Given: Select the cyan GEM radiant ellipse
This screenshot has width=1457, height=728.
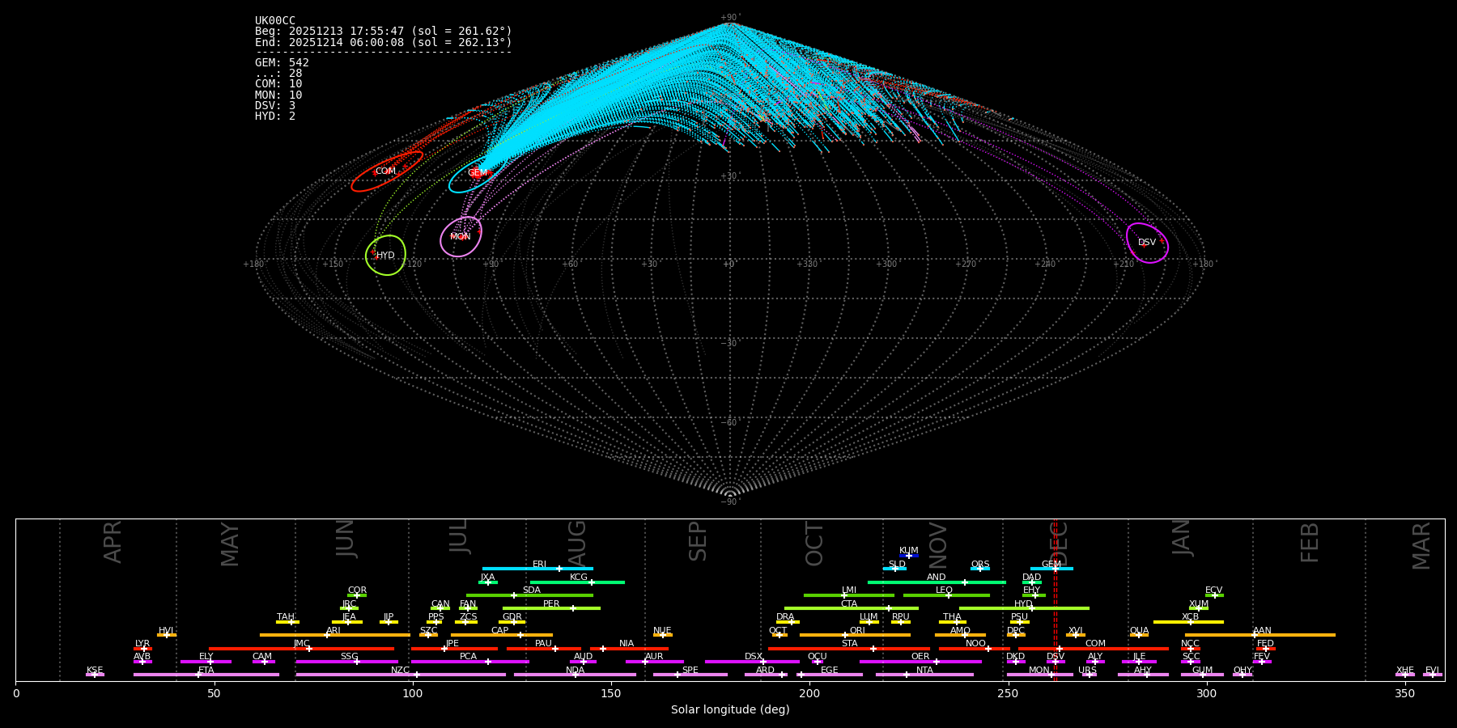Looking at the screenshot, I should tap(477, 173).
